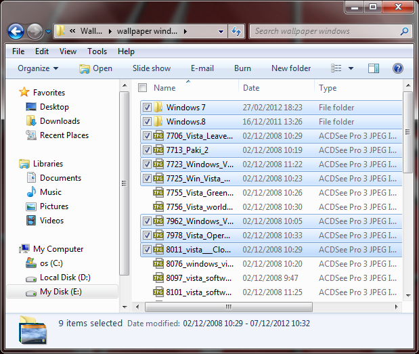Toggle the preview pane icon

[x=373, y=68]
